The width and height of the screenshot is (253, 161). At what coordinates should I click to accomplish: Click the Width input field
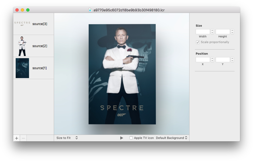203,31
